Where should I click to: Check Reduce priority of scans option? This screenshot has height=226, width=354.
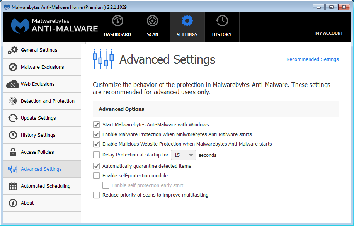[96, 195]
